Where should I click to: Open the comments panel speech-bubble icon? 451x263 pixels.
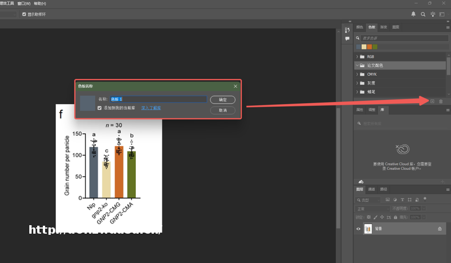click(x=347, y=38)
